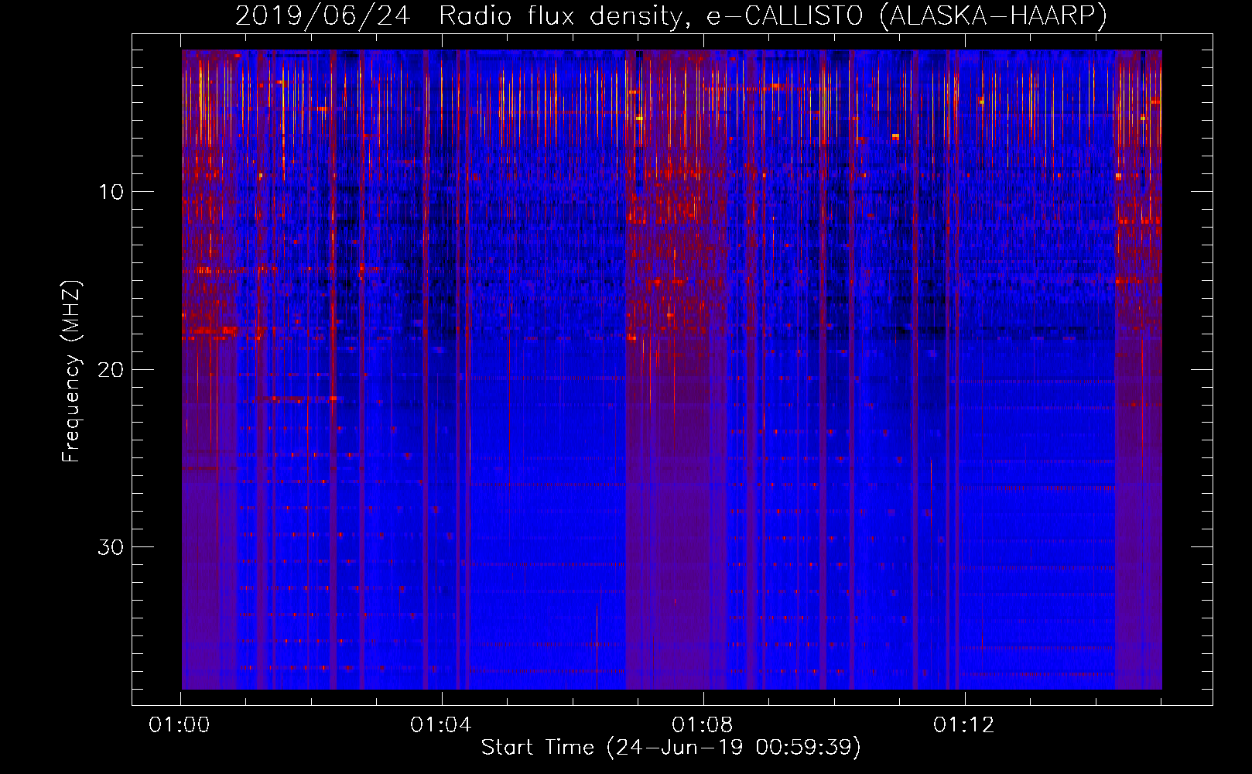Select the 20 MHz y-axis tick label
The width and height of the screenshot is (1252, 774).
click(111, 369)
